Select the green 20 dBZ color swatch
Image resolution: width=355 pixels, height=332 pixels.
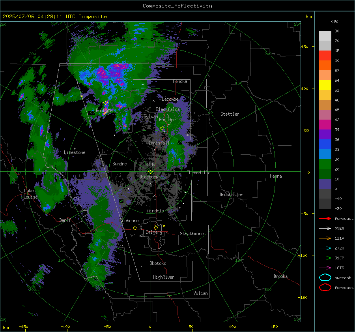pyautogui.click(x=325, y=164)
